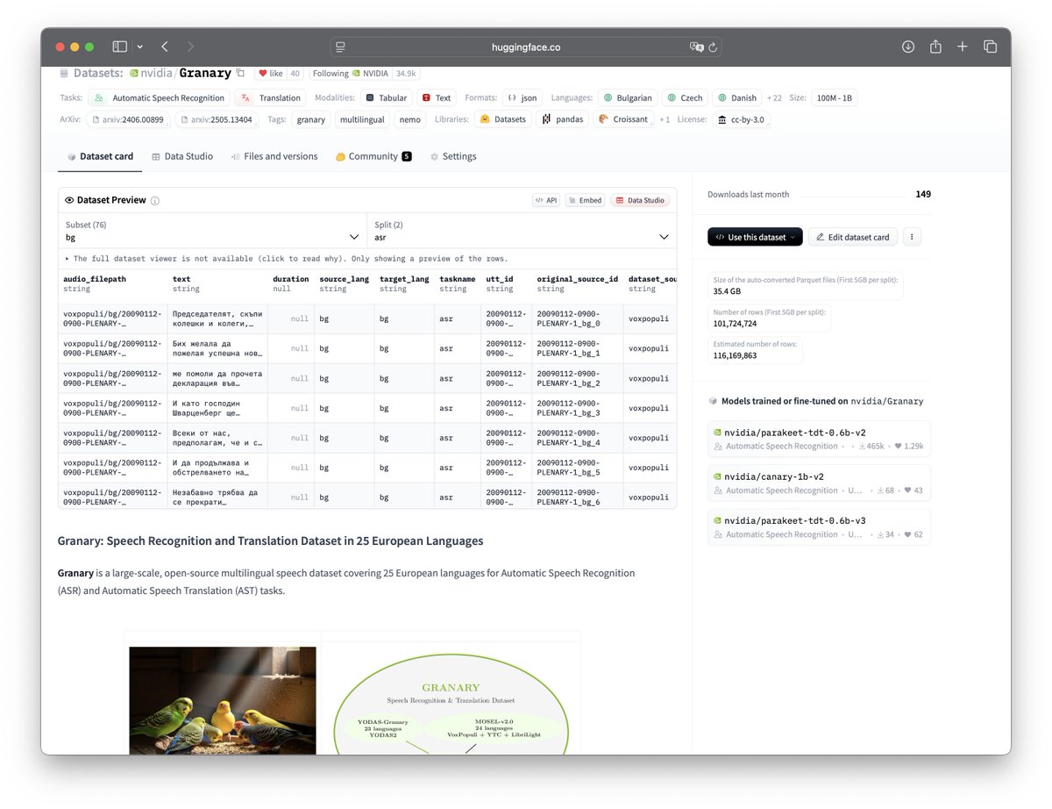Screen dimensions: 1052x809
Task: Open the Use this dataset dropdown
Action: pyautogui.click(x=754, y=237)
